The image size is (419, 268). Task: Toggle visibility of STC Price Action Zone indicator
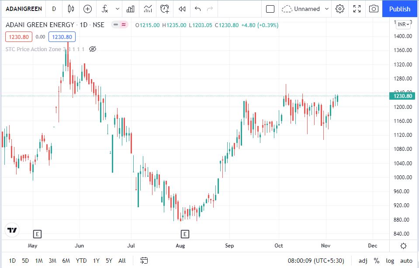click(92, 49)
